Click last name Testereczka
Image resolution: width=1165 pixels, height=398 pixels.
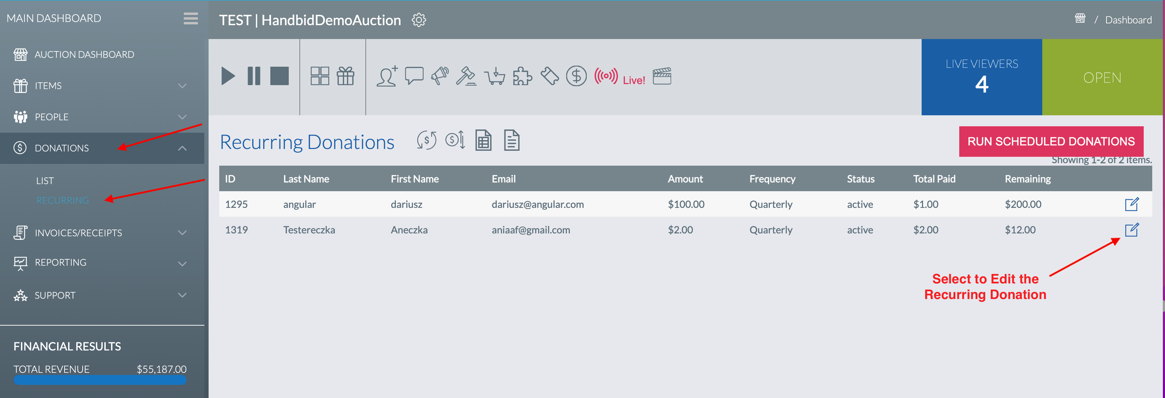click(x=309, y=230)
